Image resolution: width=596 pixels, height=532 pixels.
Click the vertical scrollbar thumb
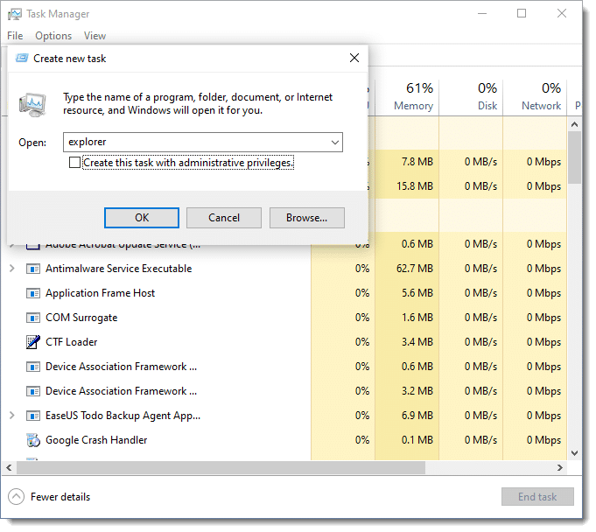(x=575, y=157)
